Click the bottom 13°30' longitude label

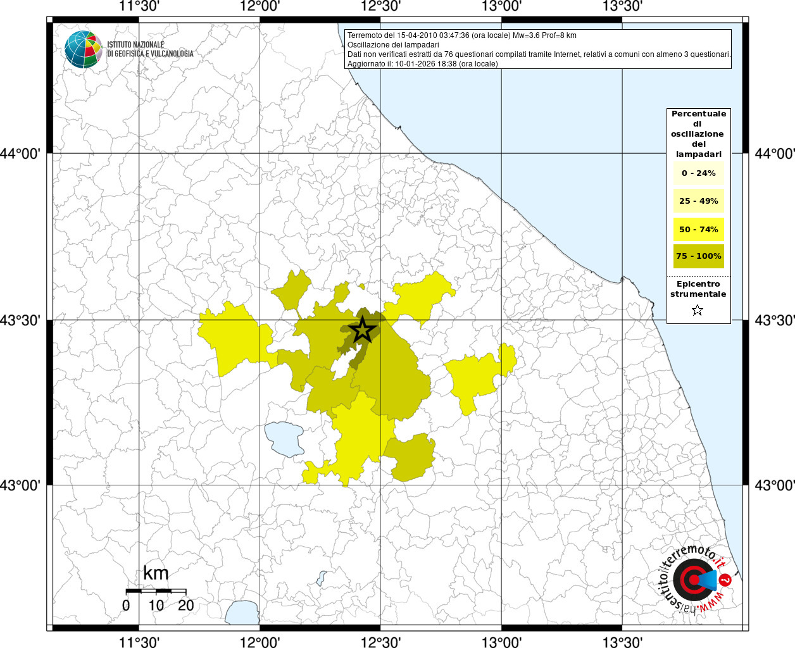coord(622,642)
